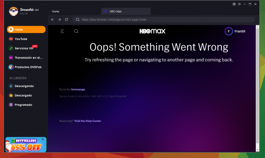
Task: Click the orange Home house icon
Action: pyautogui.click(x=11, y=29)
